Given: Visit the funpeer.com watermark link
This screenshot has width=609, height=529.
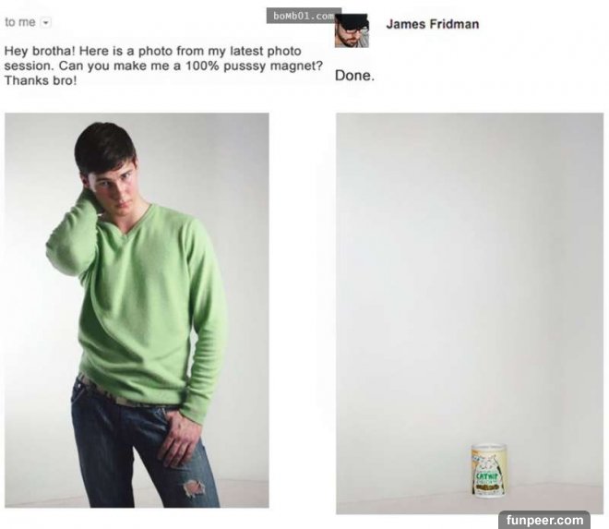Looking at the screenshot, I should [x=544, y=520].
